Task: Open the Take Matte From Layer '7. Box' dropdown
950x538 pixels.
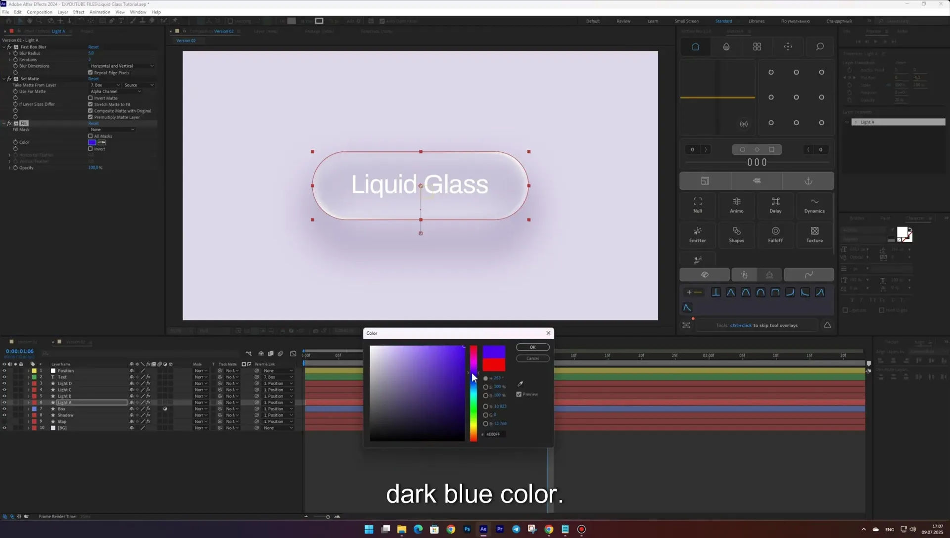Action: tap(105, 85)
